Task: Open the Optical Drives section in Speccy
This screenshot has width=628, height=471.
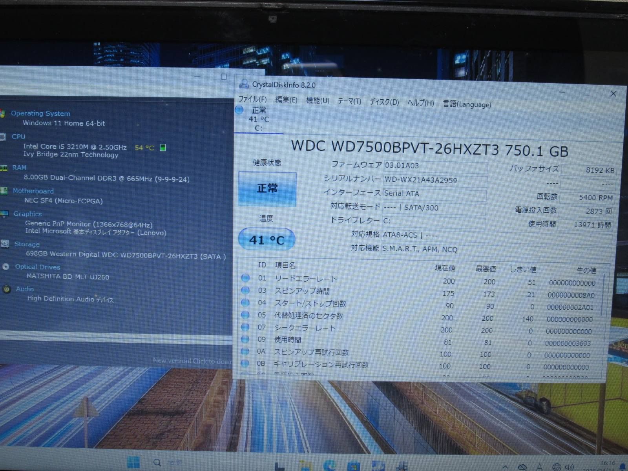Action: (38, 267)
